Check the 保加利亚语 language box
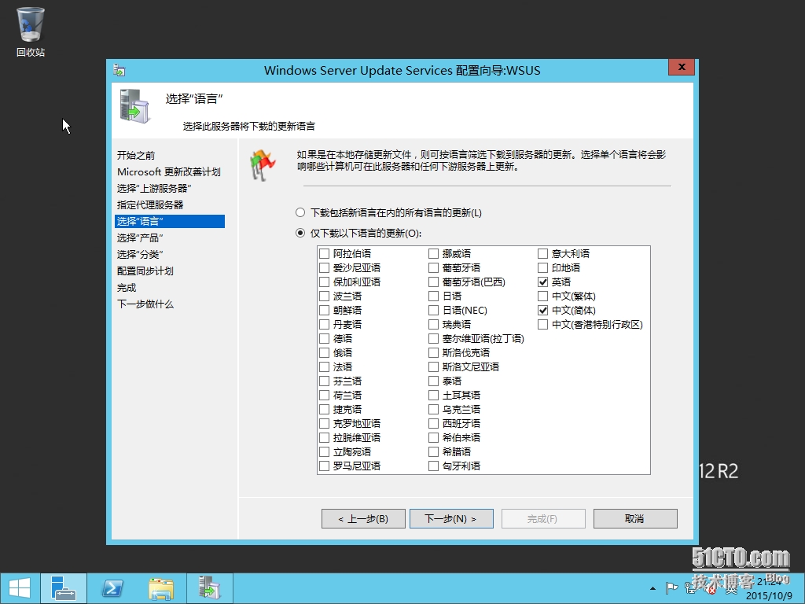Viewport: 805px width, 604px height. 324,282
